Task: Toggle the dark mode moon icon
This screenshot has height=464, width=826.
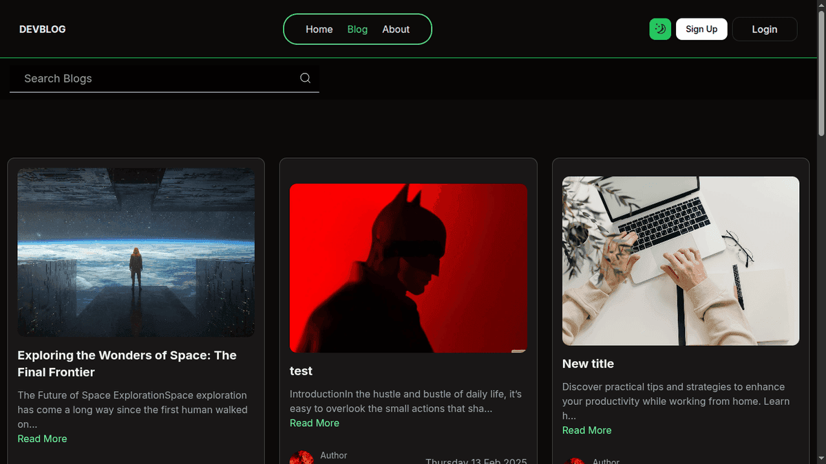Action: pyautogui.click(x=659, y=29)
